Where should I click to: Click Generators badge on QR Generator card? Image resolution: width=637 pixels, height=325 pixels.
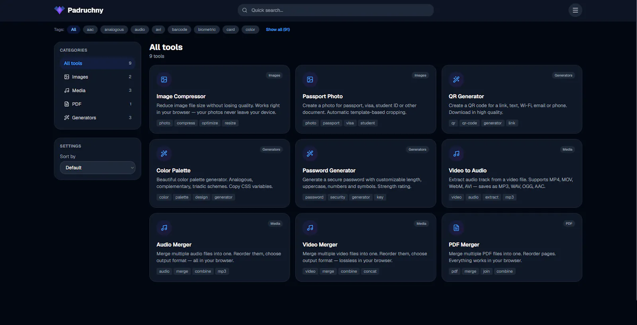click(x=563, y=75)
